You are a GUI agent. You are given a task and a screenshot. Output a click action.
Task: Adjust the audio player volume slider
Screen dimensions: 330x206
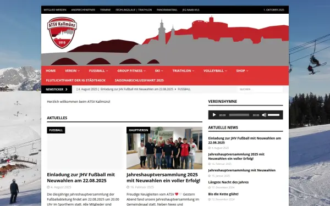[x=273, y=115]
